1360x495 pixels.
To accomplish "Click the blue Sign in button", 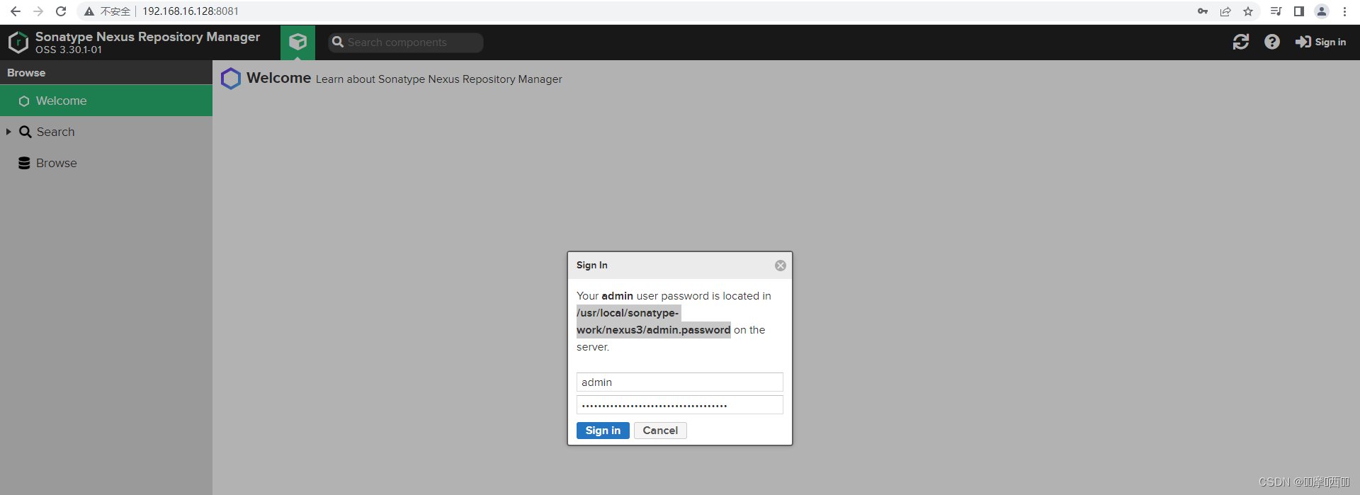I will click(603, 431).
